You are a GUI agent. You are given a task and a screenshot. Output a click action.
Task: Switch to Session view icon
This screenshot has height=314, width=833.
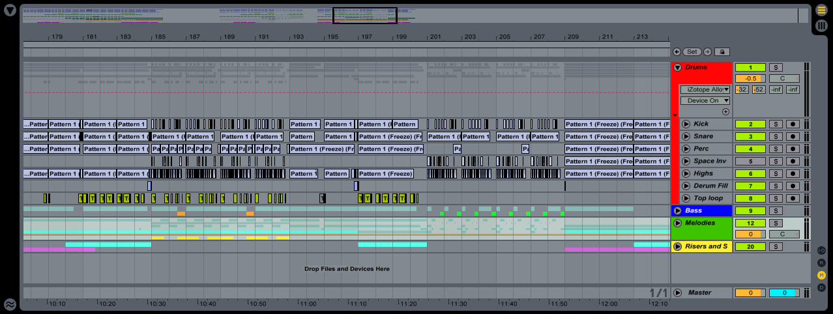(x=821, y=25)
